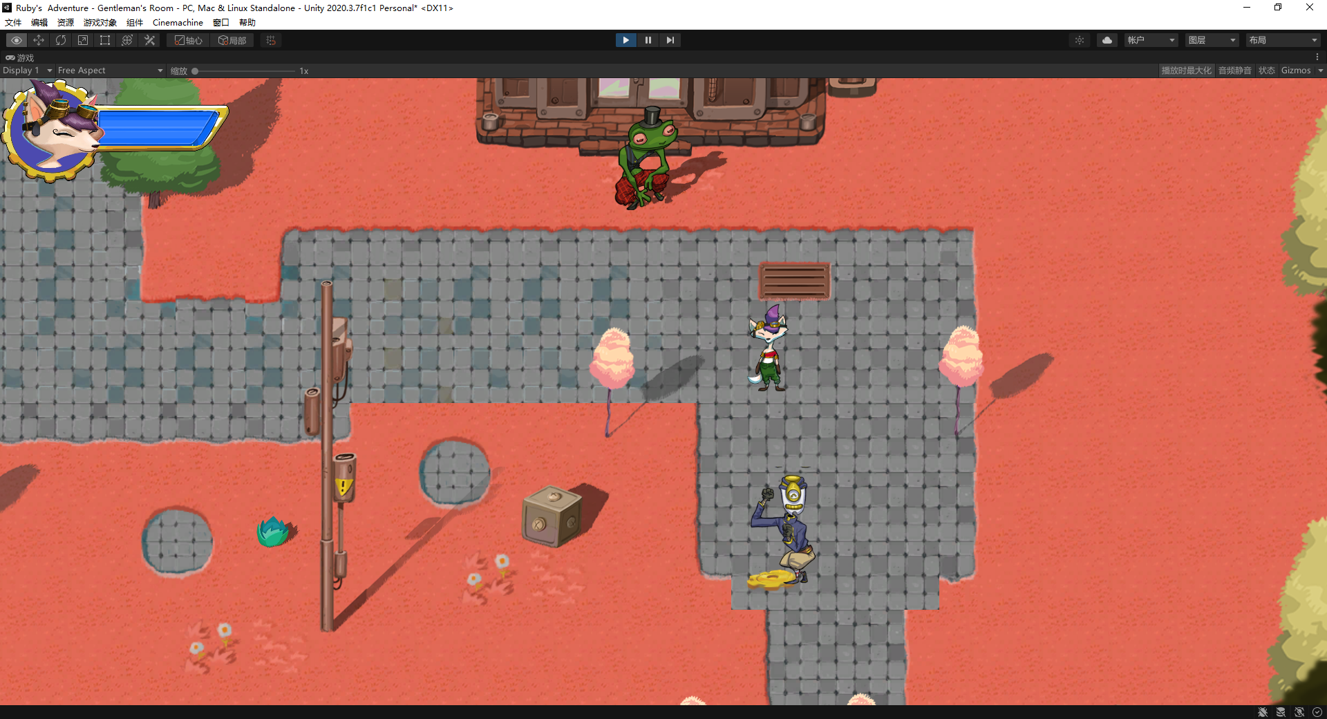Open the 游戏对象 menu
Viewport: 1327px width, 719px height.
[100, 22]
